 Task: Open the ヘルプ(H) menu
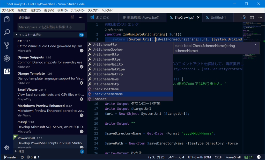pos(107,10)
